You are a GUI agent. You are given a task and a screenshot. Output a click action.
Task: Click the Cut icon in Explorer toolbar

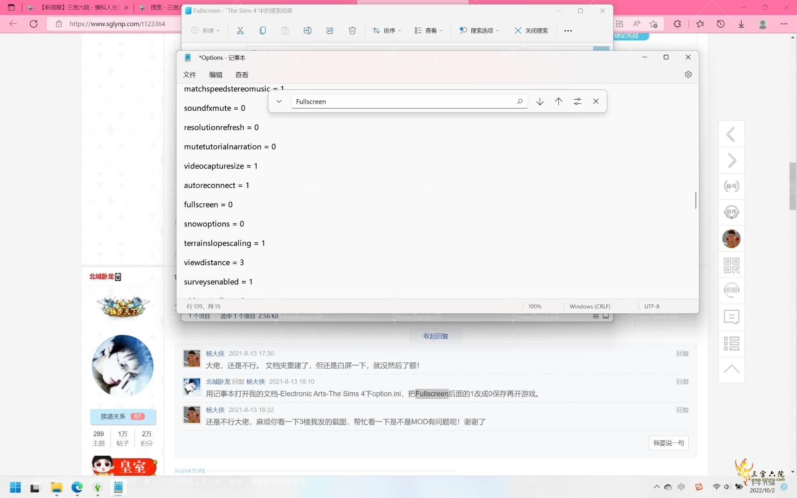tap(240, 30)
